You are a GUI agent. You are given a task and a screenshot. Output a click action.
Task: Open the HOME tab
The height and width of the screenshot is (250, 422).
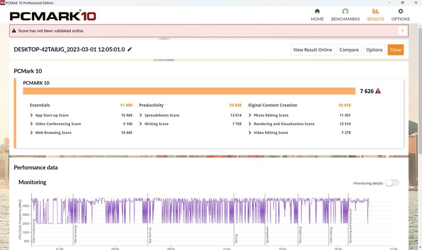(x=317, y=15)
